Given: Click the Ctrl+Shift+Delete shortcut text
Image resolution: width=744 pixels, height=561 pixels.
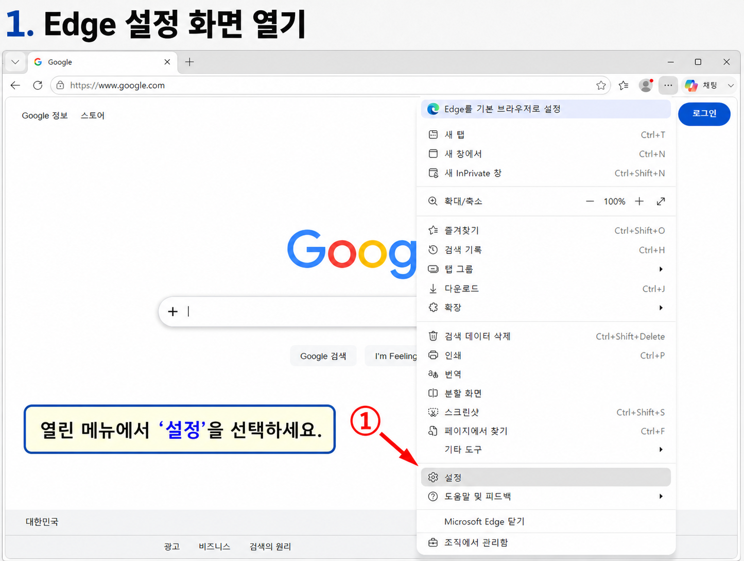Looking at the screenshot, I should pyautogui.click(x=630, y=336).
